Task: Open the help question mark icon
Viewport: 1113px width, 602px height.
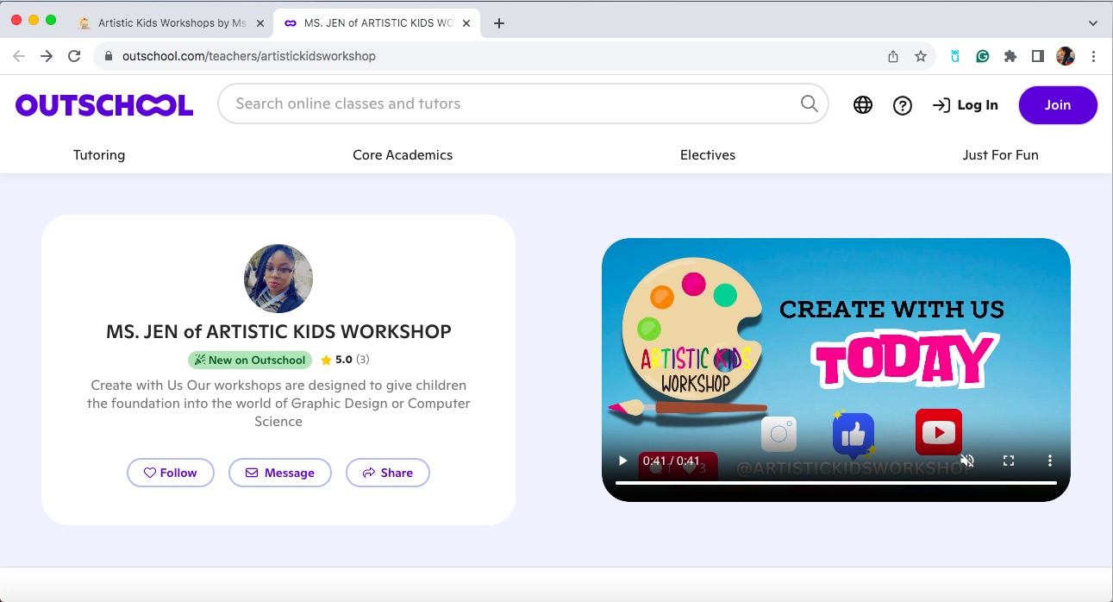Action: coord(903,105)
